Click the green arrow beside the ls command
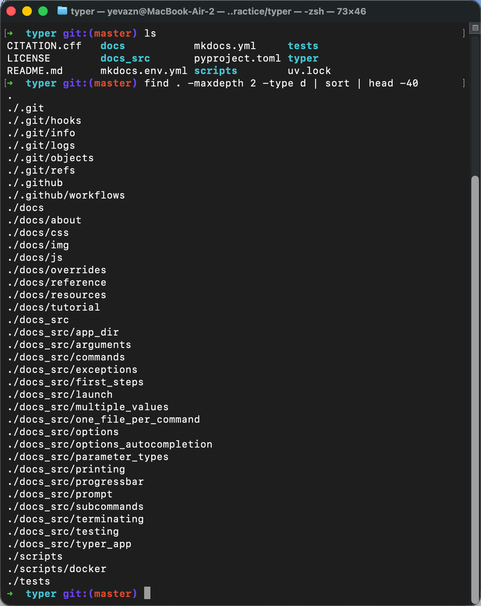The image size is (481, 606). point(10,33)
